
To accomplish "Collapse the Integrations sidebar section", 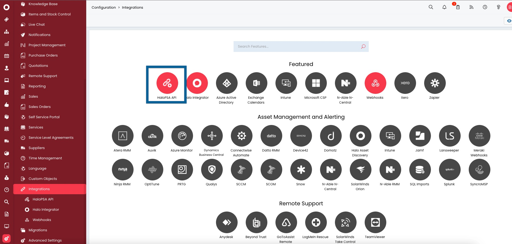I will [x=50, y=189].
